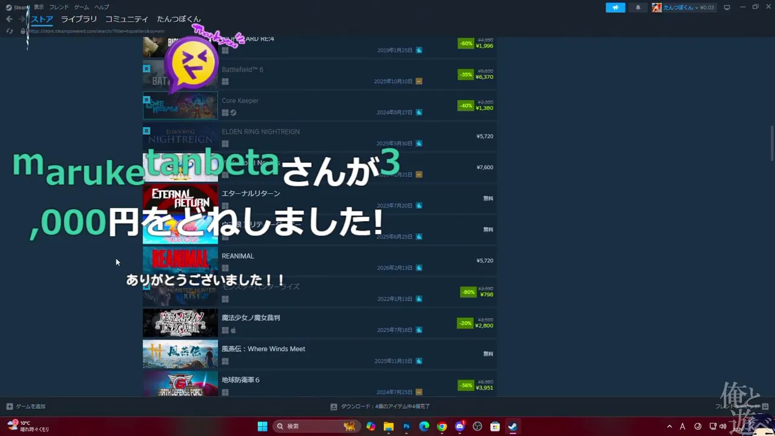Open Google Chrome from the taskbar

(x=442, y=426)
